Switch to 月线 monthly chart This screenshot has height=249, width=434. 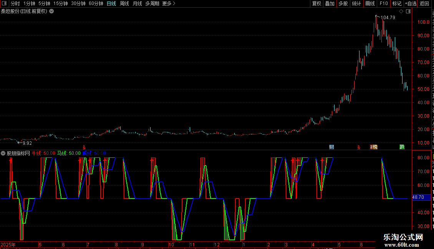[137, 3]
